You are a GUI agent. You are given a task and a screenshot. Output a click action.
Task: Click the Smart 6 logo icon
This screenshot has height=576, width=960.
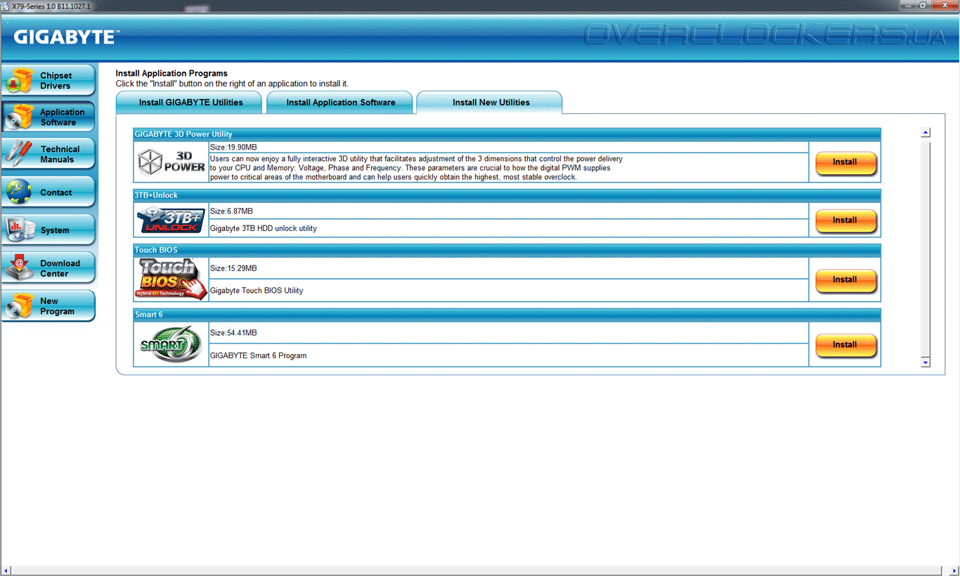pyautogui.click(x=171, y=344)
